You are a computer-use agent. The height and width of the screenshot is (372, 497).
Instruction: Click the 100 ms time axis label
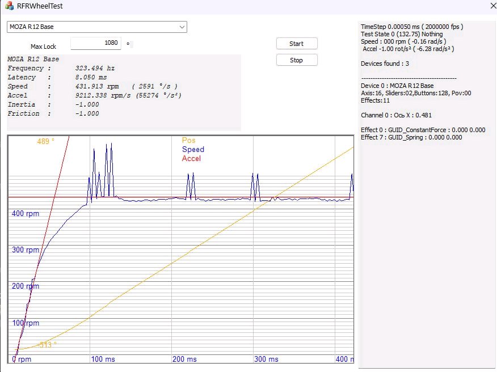[x=103, y=360]
